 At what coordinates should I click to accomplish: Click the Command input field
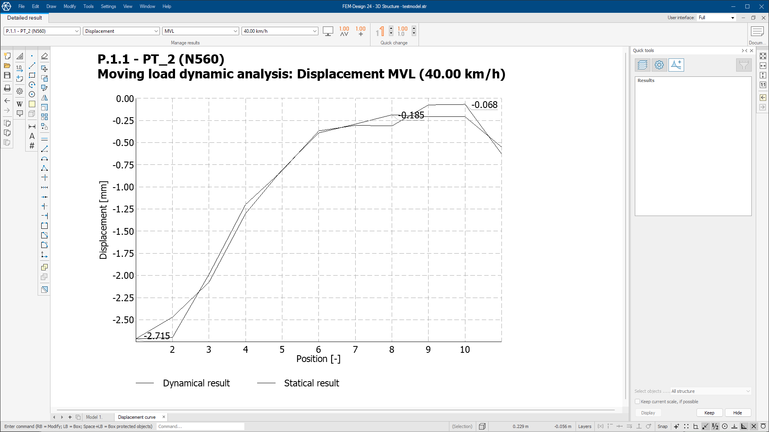tap(200, 426)
